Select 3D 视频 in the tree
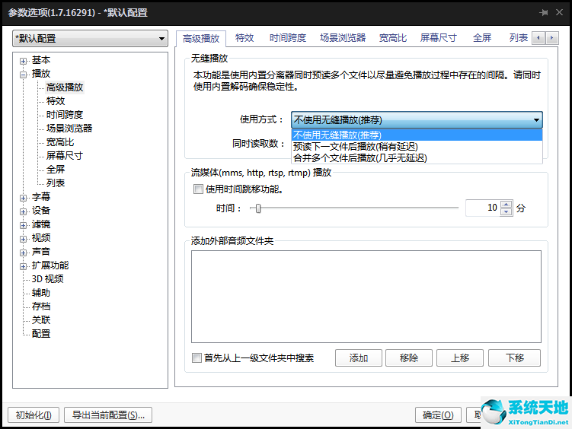The image size is (572, 429). pyautogui.click(x=47, y=279)
